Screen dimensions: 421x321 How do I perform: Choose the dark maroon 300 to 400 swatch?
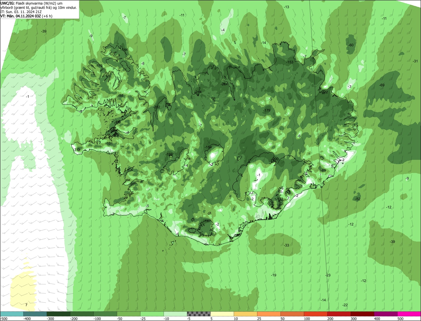[362, 314]
